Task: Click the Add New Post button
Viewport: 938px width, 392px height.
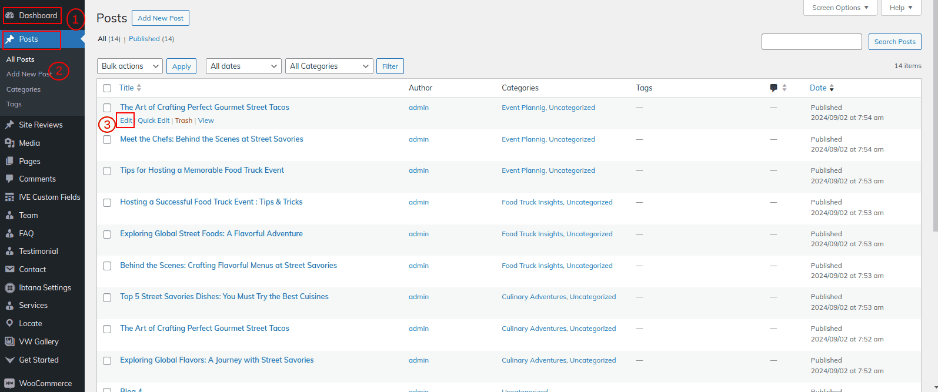Action: point(161,18)
